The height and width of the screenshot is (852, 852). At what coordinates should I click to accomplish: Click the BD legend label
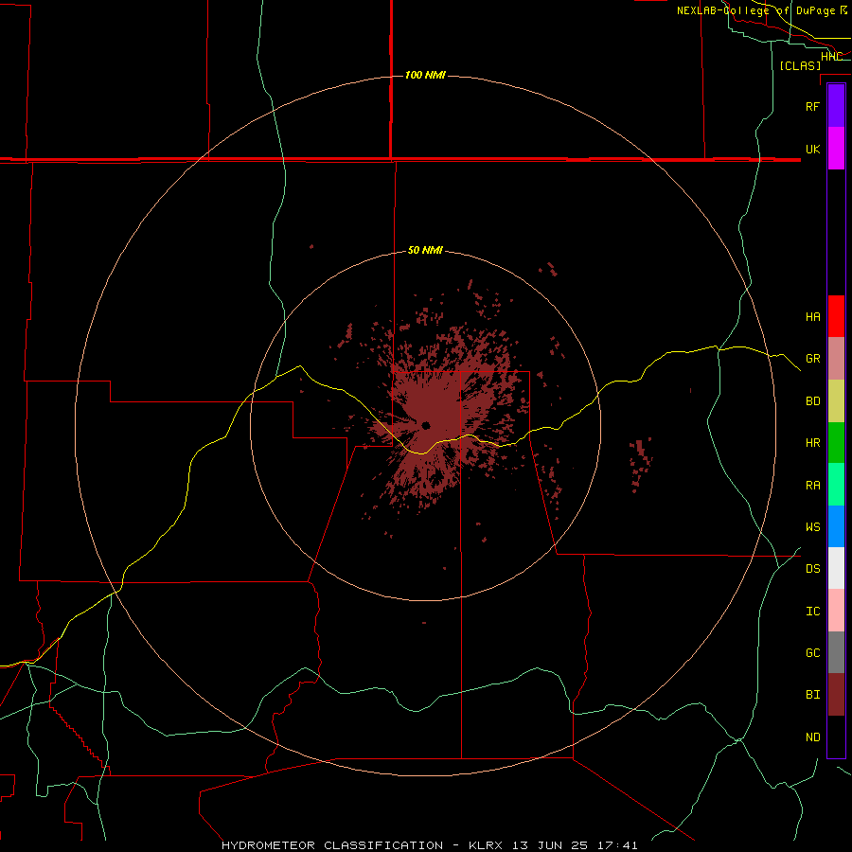coord(812,401)
